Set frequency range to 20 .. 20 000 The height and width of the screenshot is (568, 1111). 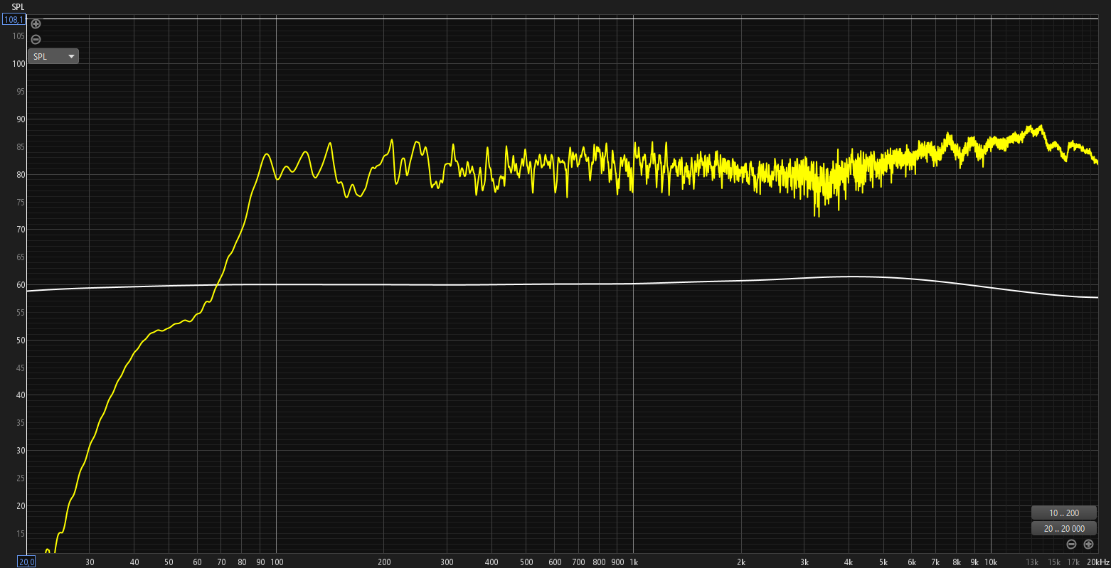pyautogui.click(x=1064, y=528)
